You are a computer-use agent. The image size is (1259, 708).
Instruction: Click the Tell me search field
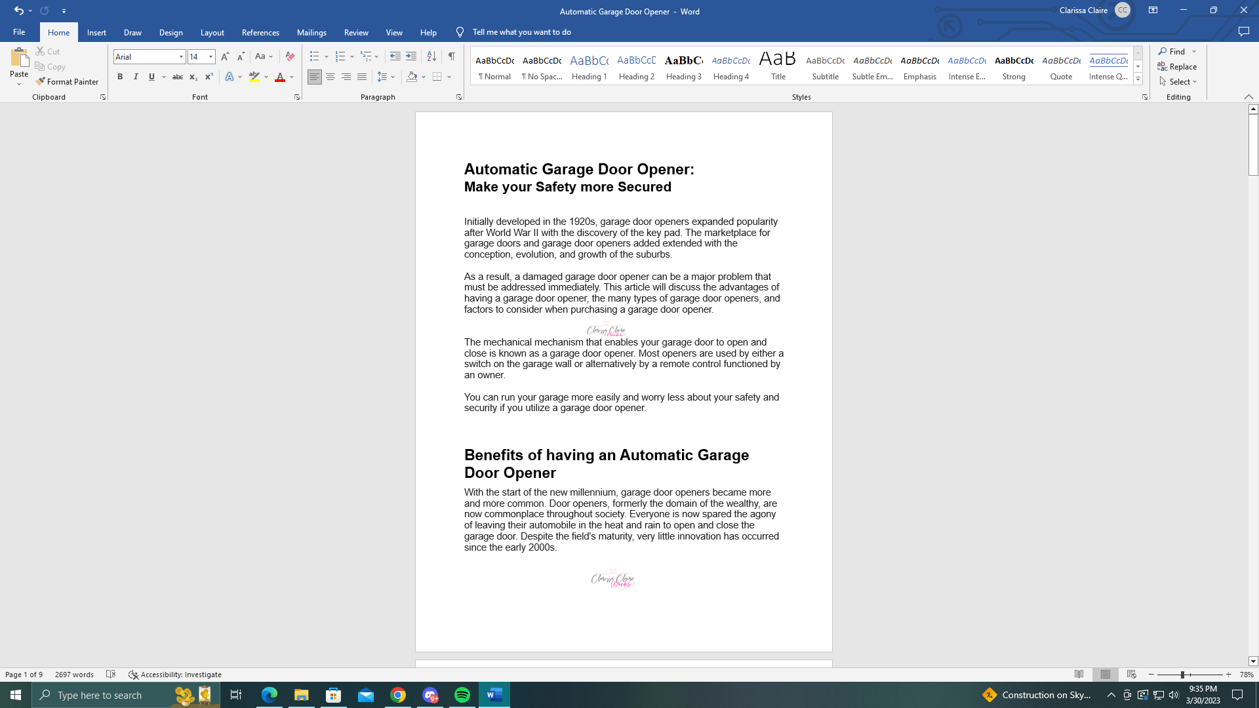(x=521, y=32)
